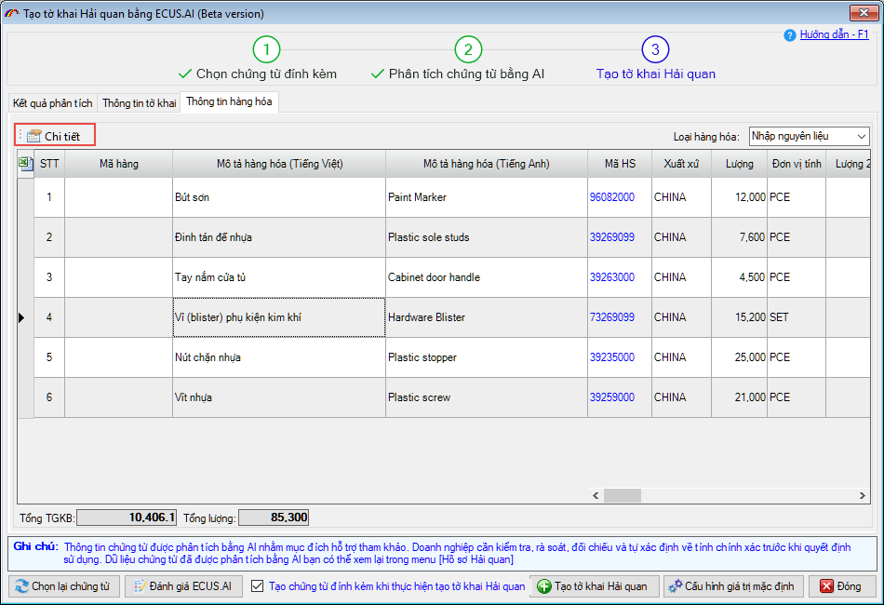
Task: Uncheck Tạo chứng từ đính kèm checkbox
Action: [x=259, y=586]
